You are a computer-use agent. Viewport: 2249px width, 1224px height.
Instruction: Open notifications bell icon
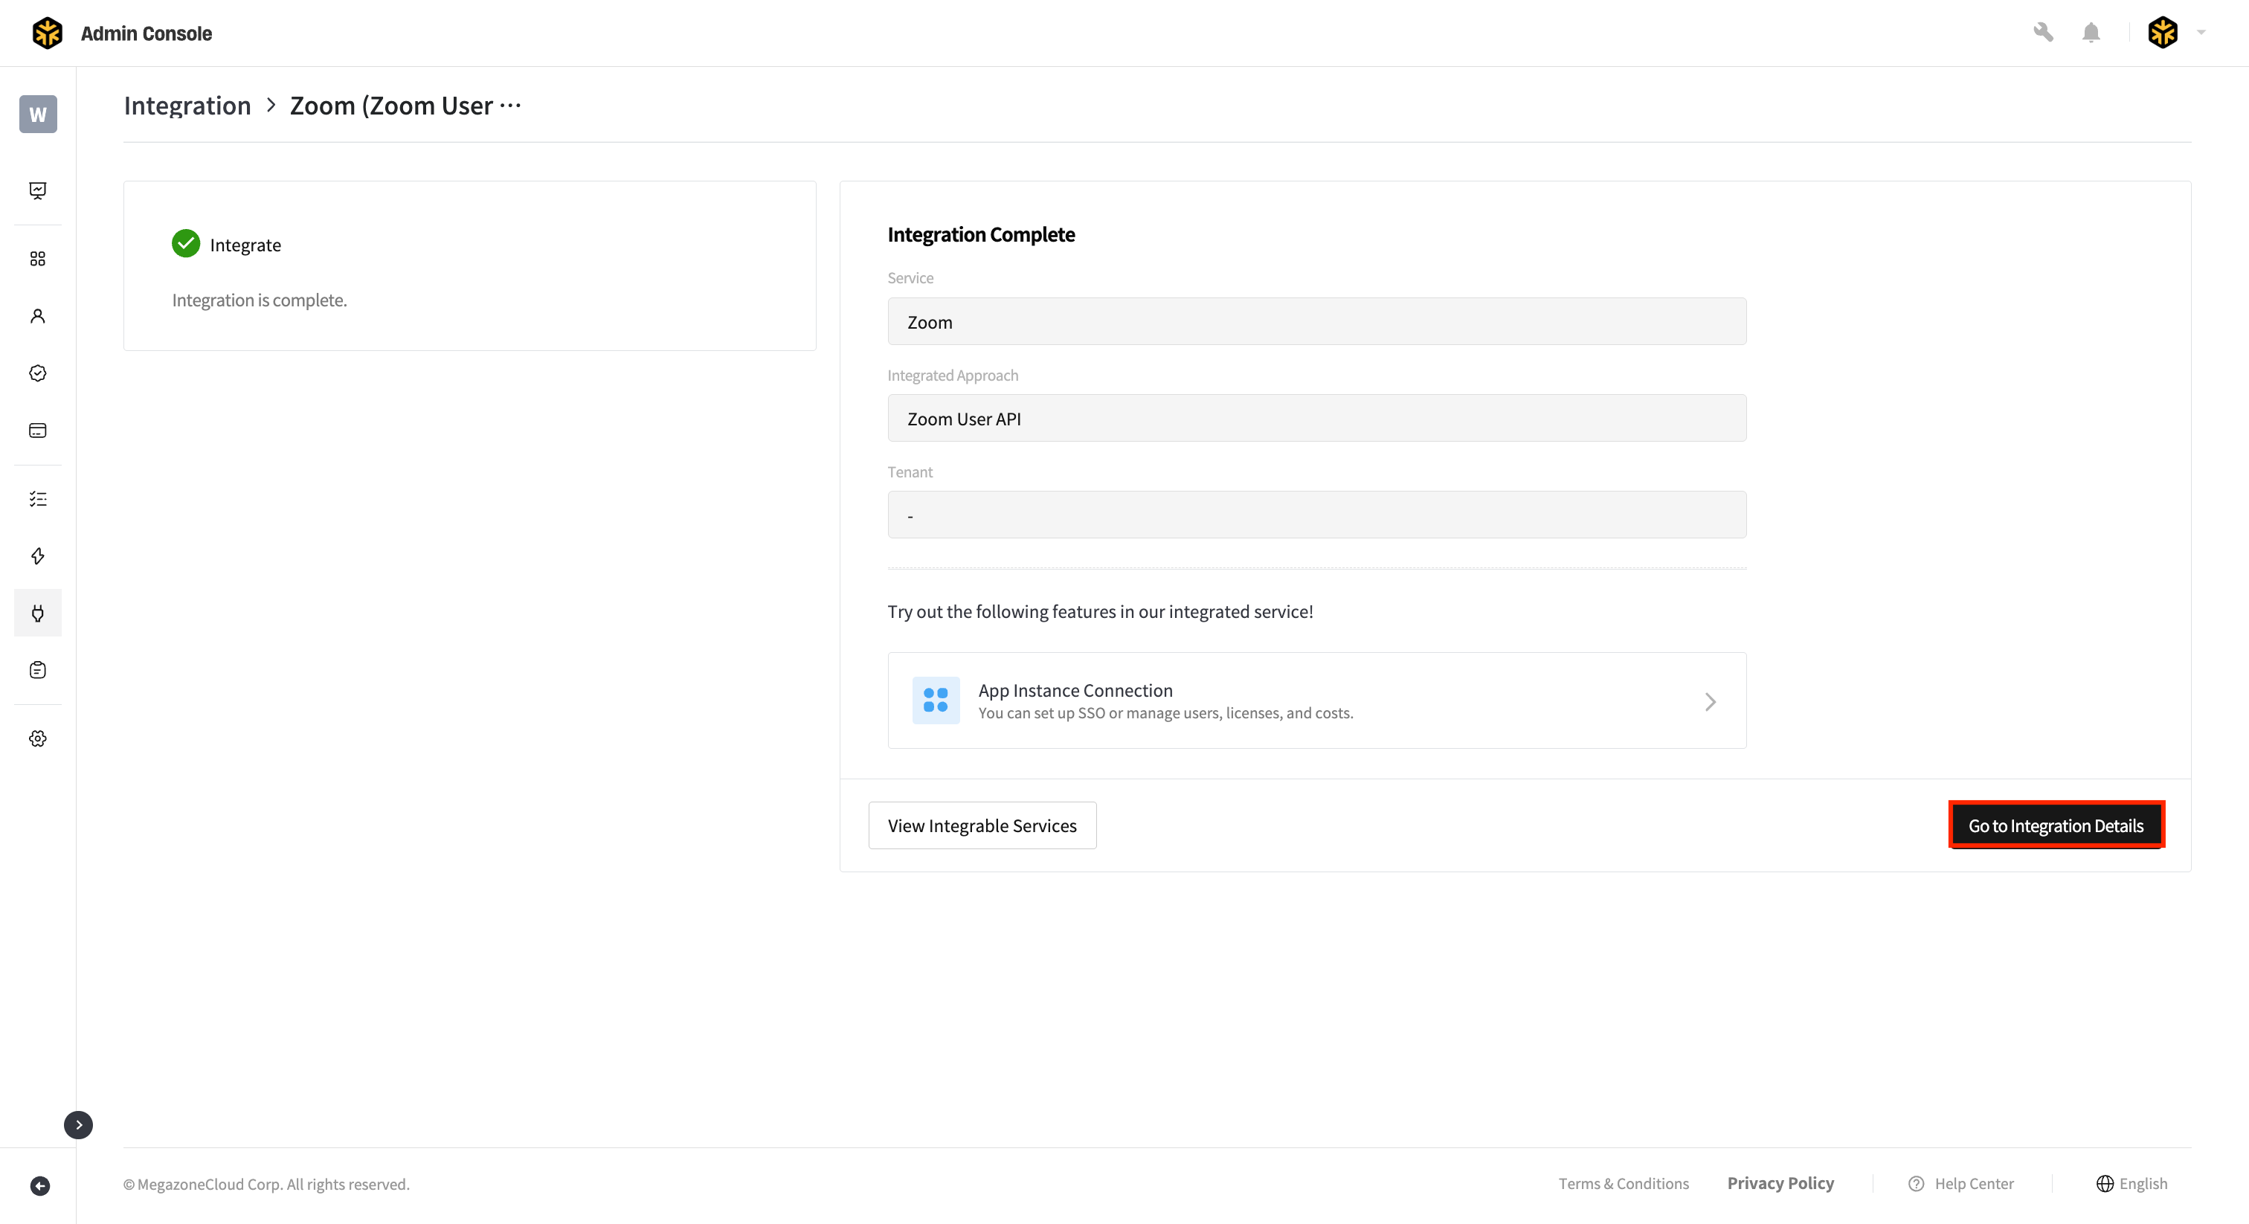tap(2091, 32)
